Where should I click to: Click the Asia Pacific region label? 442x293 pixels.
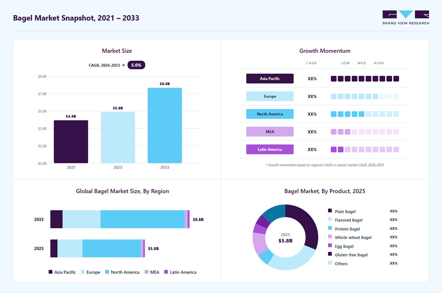(x=270, y=79)
